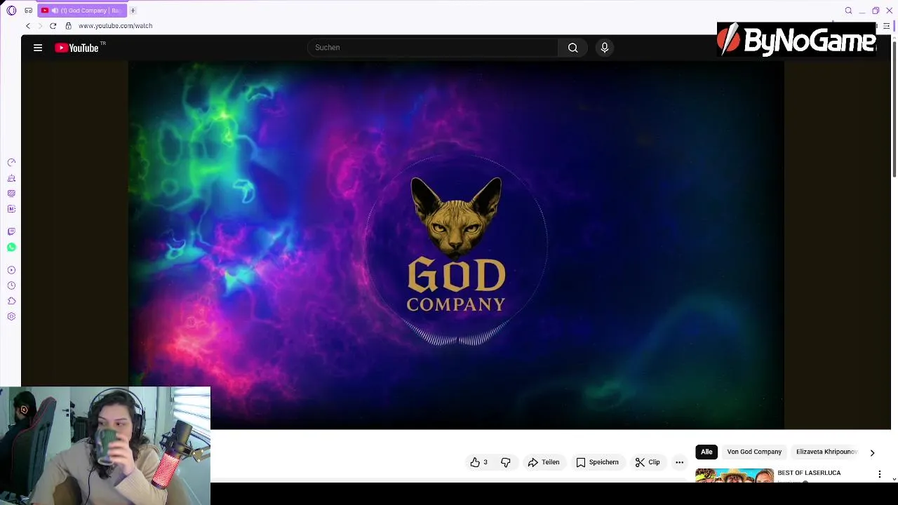Open more actions three-dot menu
Viewport: 898px width, 505px height.
point(679,462)
